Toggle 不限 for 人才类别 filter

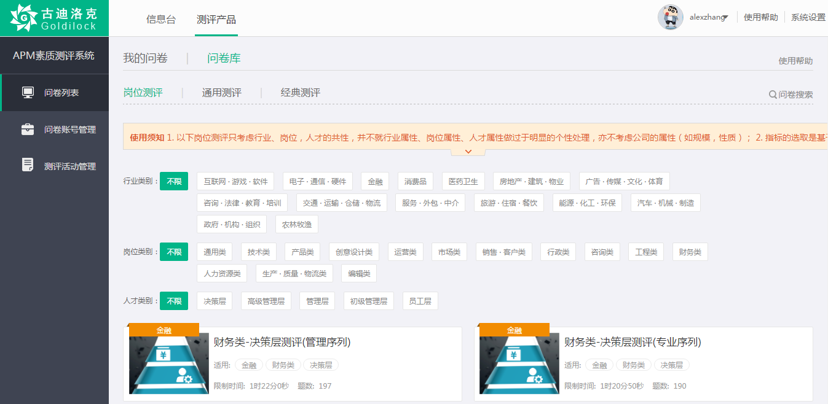173,301
